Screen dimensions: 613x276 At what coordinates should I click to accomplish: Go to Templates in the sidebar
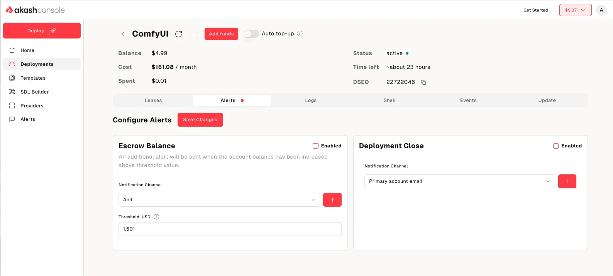[x=33, y=78]
